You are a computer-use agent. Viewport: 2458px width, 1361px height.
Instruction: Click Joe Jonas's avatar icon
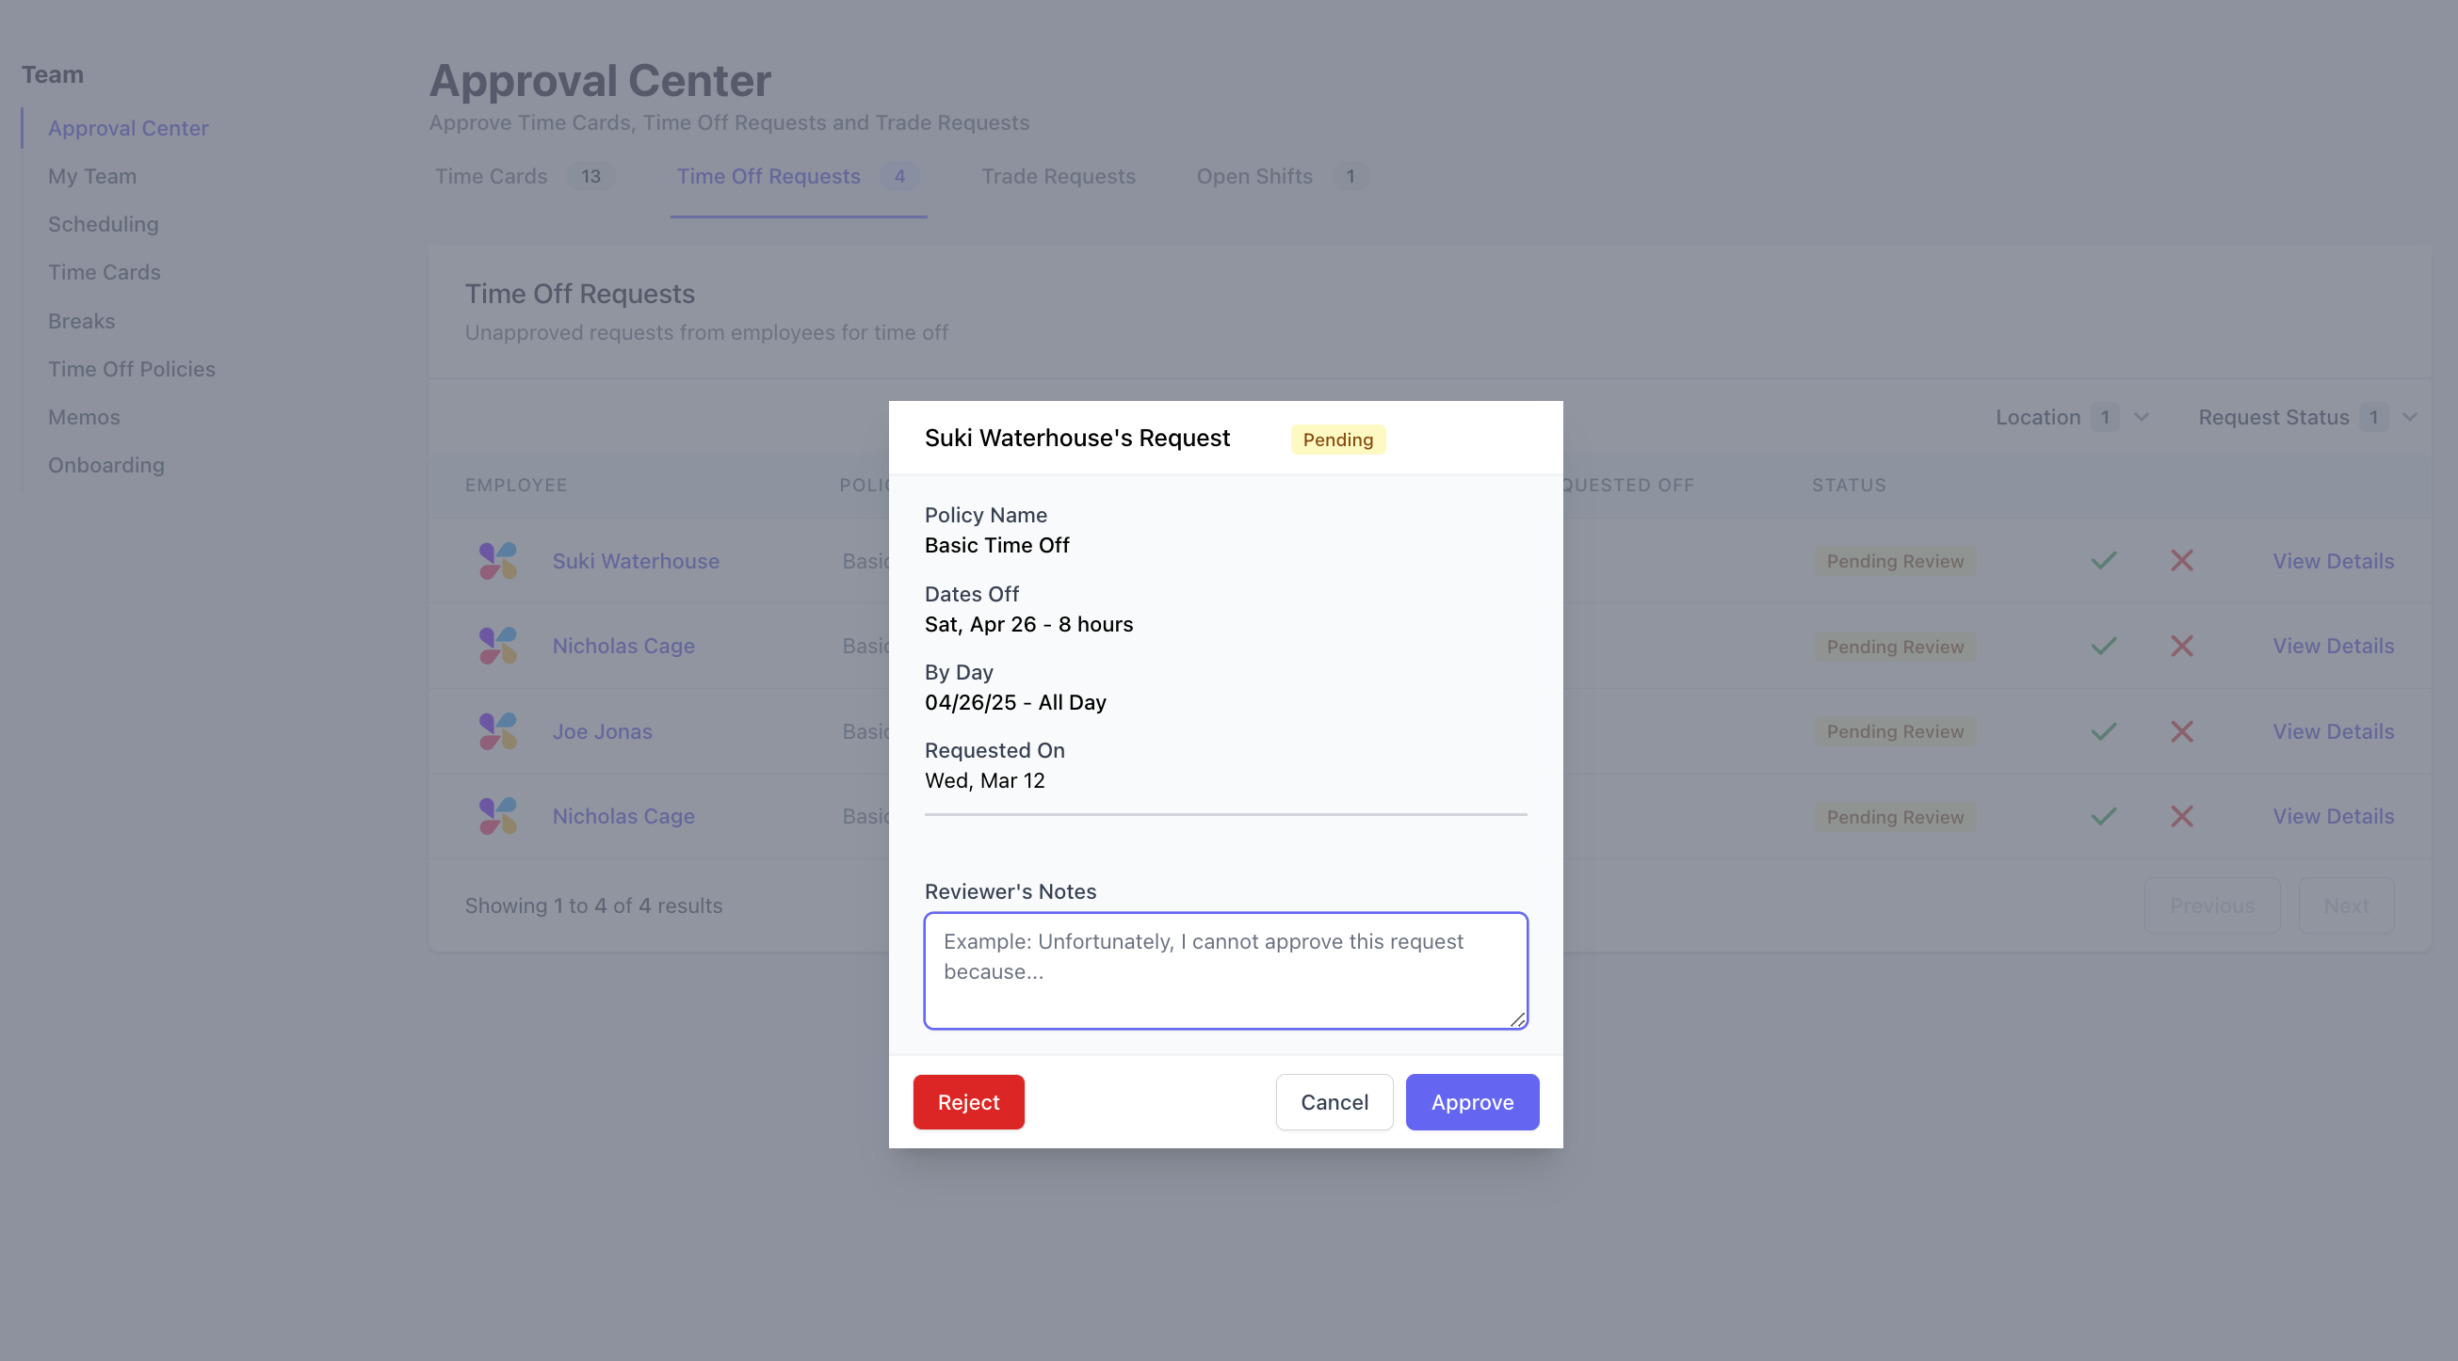tap(498, 731)
